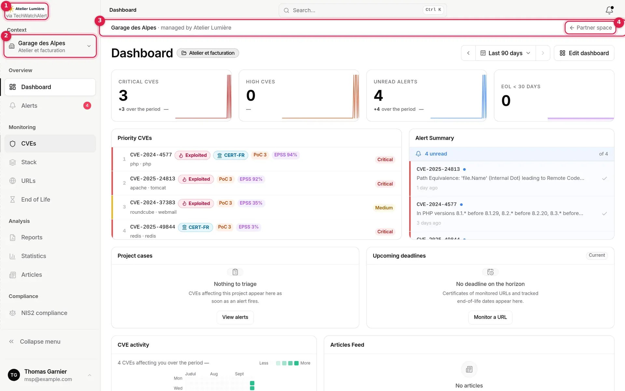Click the Reports document icon
This screenshot has height=391, width=625.
13,238
